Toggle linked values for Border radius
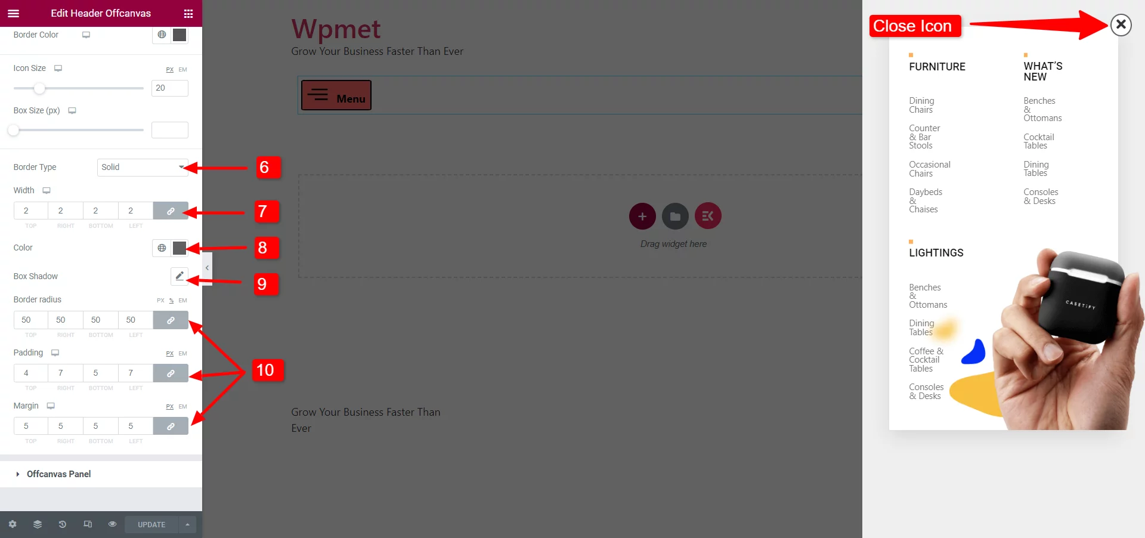The height and width of the screenshot is (538, 1145). click(x=171, y=320)
